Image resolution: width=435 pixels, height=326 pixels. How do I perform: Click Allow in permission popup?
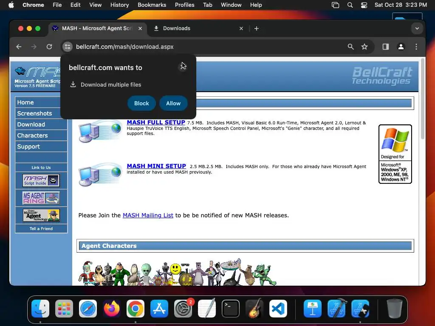coord(173,104)
